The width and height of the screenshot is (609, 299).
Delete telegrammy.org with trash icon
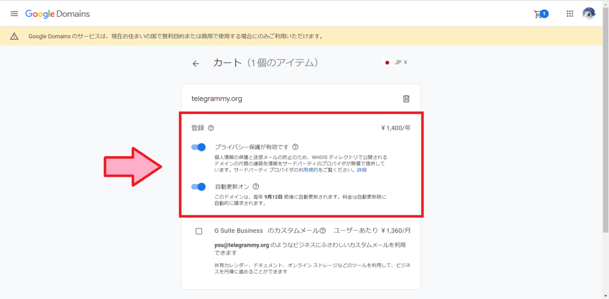tap(406, 99)
